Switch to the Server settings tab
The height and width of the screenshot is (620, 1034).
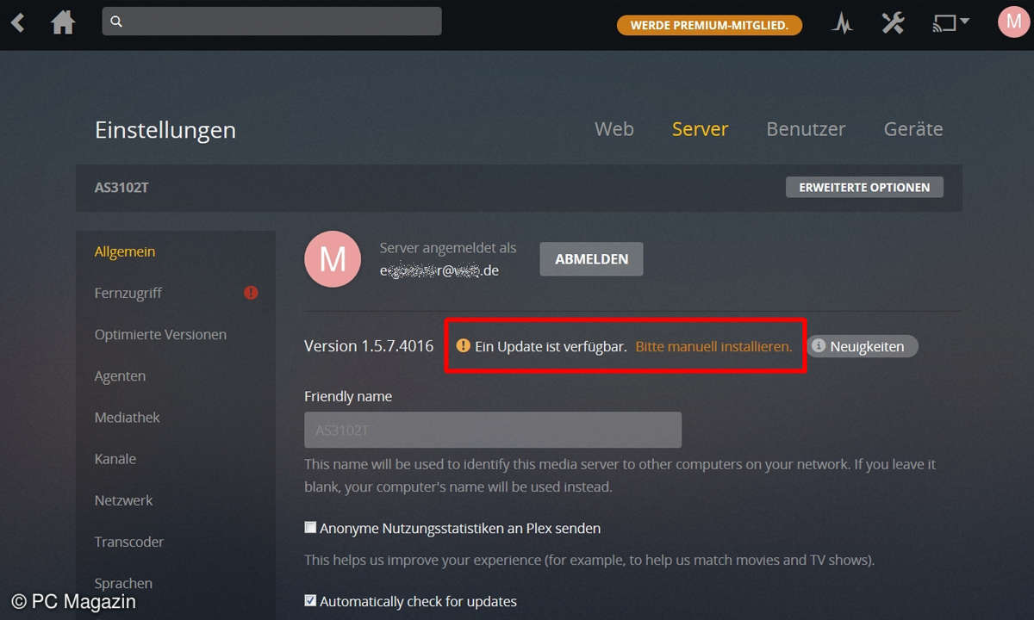(700, 129)
